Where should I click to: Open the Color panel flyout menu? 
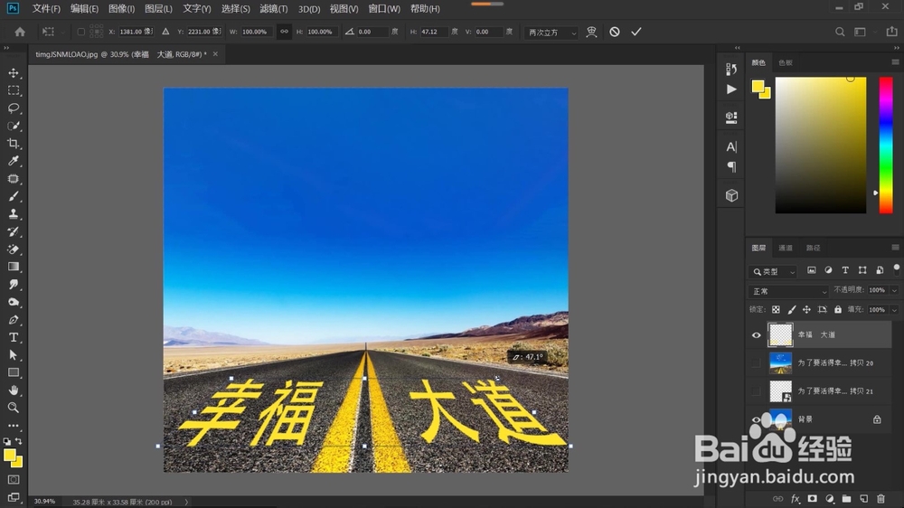(895, 62)
